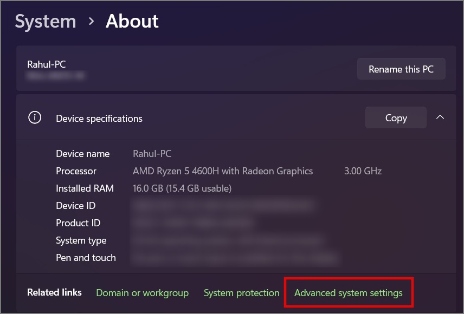Click the info icon beside Device specifications

tap(35, 118)
